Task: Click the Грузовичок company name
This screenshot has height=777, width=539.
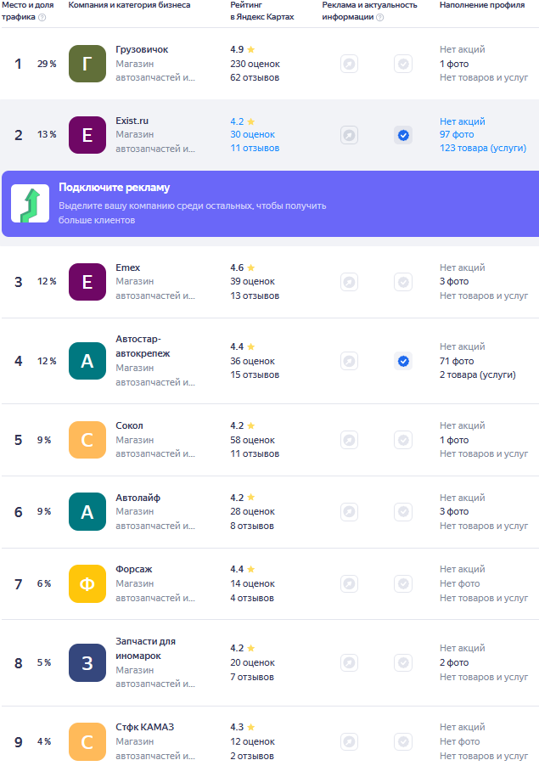Action: (x=142, y=49)
